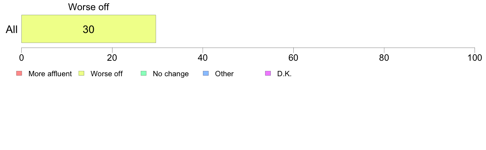
Task: Click the "Worse off" title above the bar
Action: [x=88, y=7]
